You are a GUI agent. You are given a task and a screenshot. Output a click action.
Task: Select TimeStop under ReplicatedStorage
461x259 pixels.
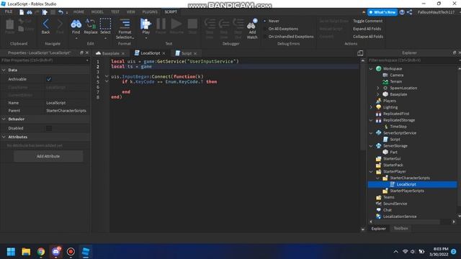point(398,127)
